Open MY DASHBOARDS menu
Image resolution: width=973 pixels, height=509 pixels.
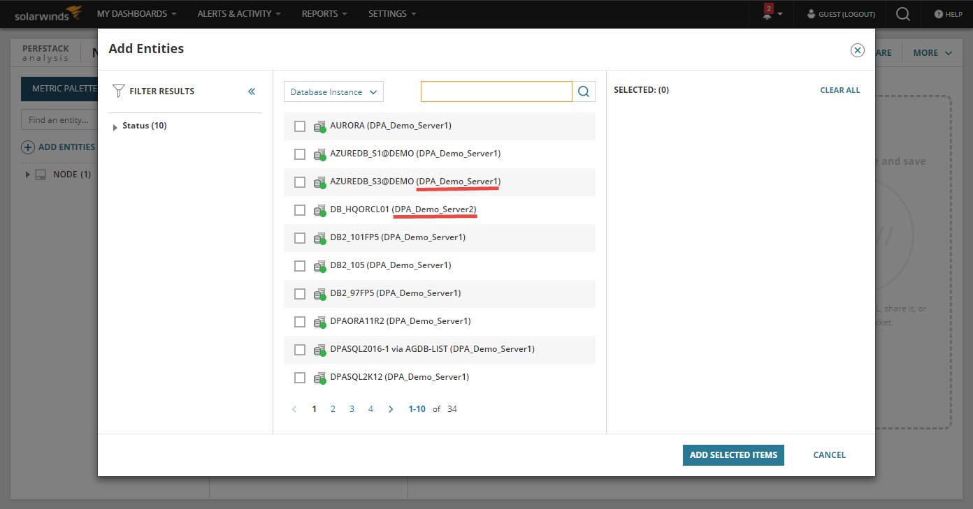(x=136, y=13)
